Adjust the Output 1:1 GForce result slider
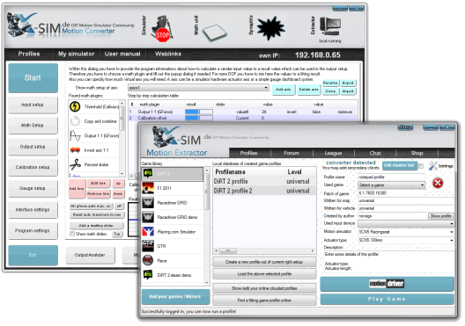Image resolution: width=465 pixels, height=326 pixels. (x=199, y=112)
